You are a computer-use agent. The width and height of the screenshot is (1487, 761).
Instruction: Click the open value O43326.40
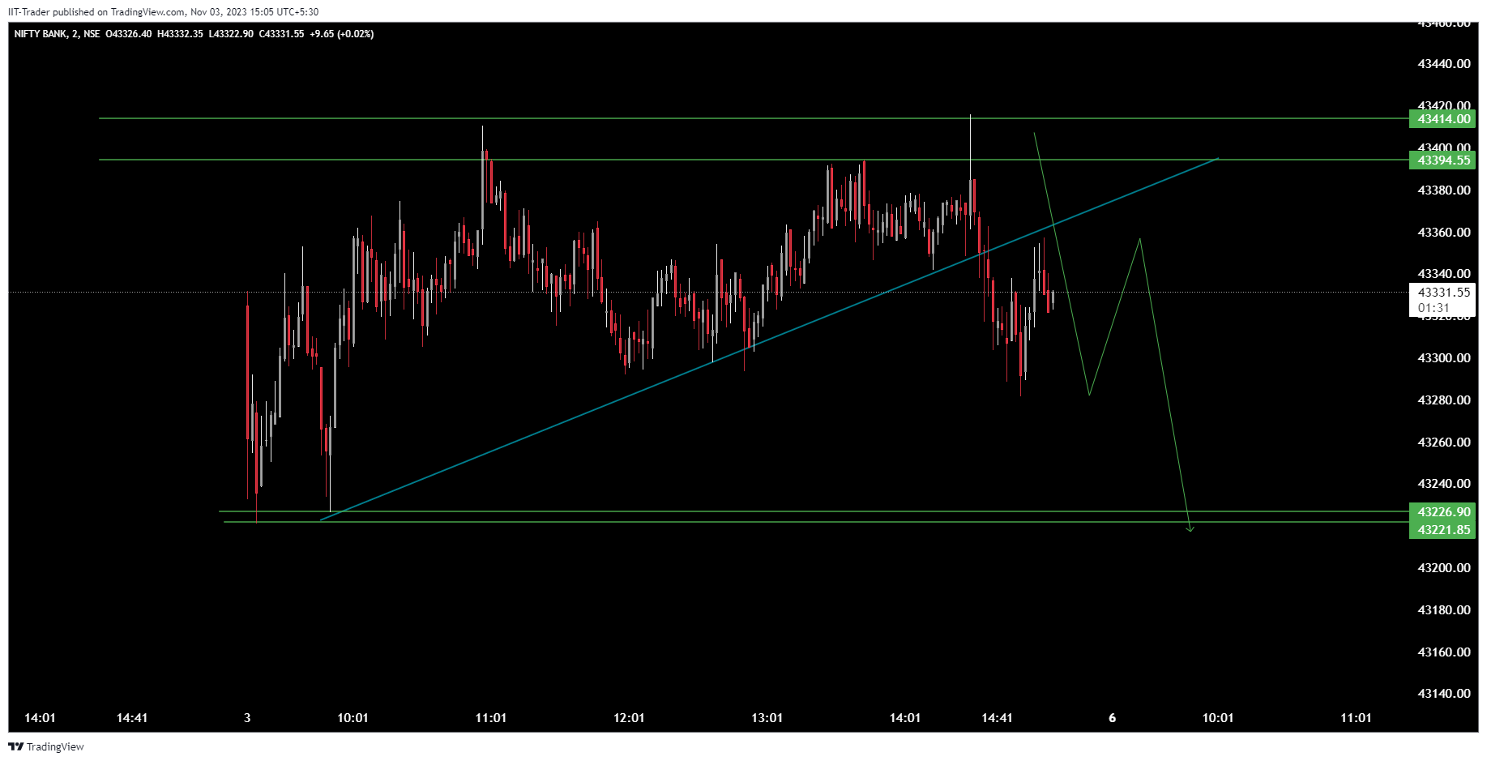click(x=128, y=34)
